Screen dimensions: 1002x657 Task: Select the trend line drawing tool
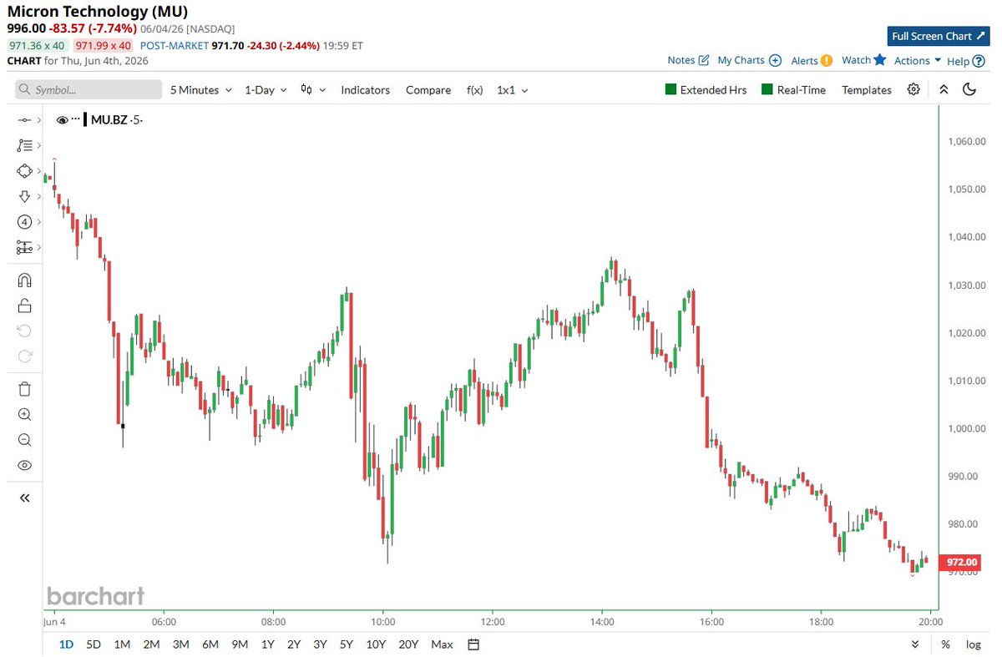pos(23,121)
